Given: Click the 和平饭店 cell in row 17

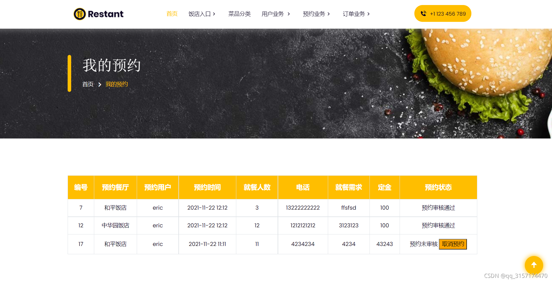Looking at the screenshot, I should 115,244.
